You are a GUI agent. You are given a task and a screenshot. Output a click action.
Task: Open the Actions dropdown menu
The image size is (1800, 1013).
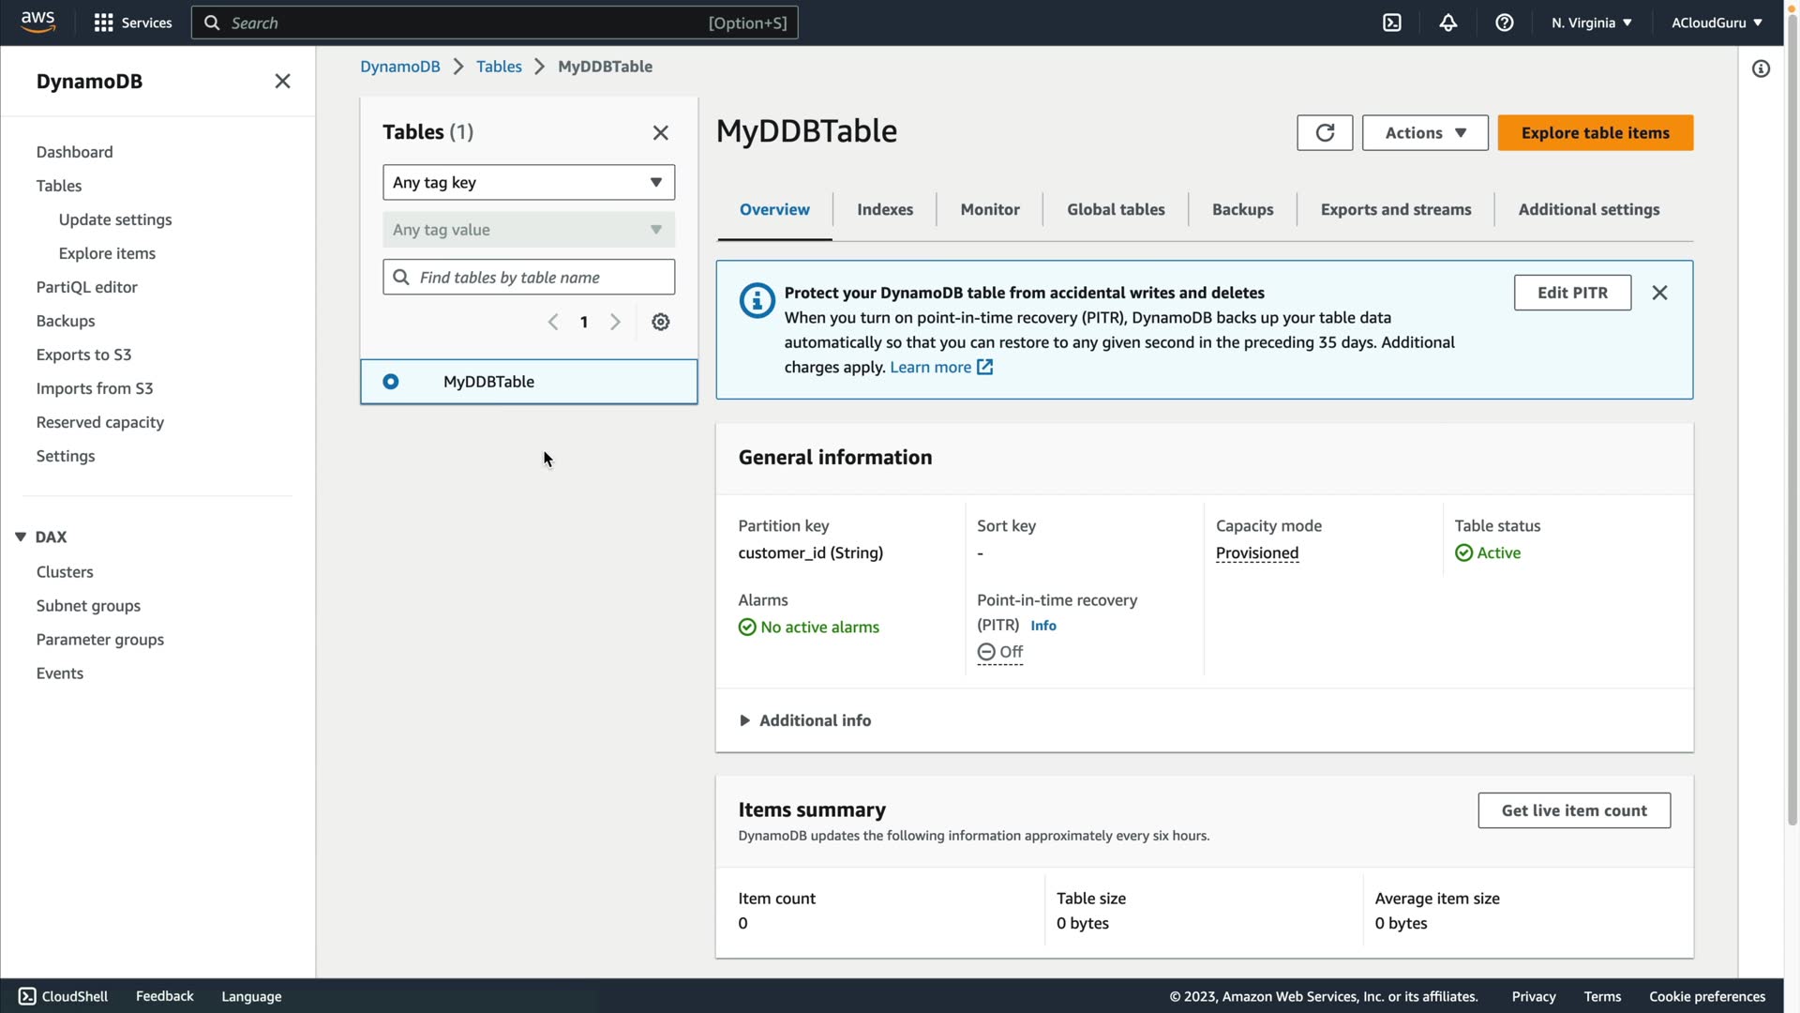pos(1424,133)
